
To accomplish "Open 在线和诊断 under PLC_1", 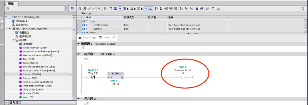I will tap(25, 36).
